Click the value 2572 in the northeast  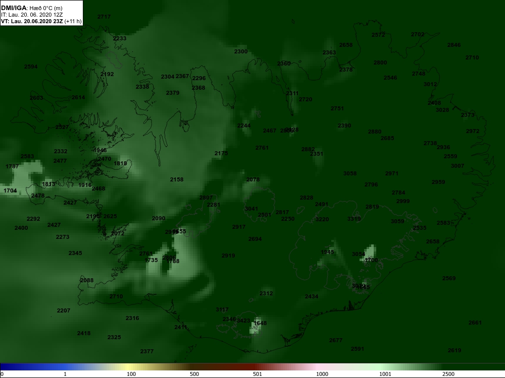pyautogui.click(x=378, y=35)
